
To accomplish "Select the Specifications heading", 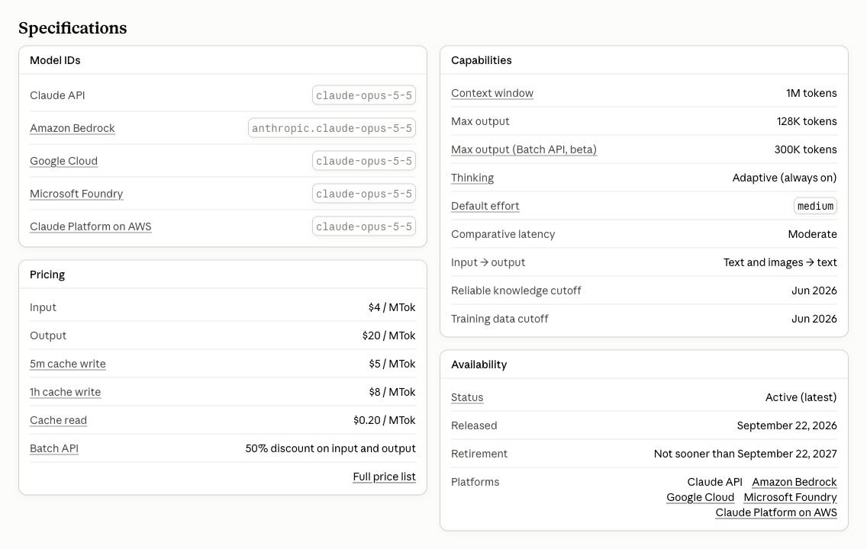I will click(x=73, y=27).
